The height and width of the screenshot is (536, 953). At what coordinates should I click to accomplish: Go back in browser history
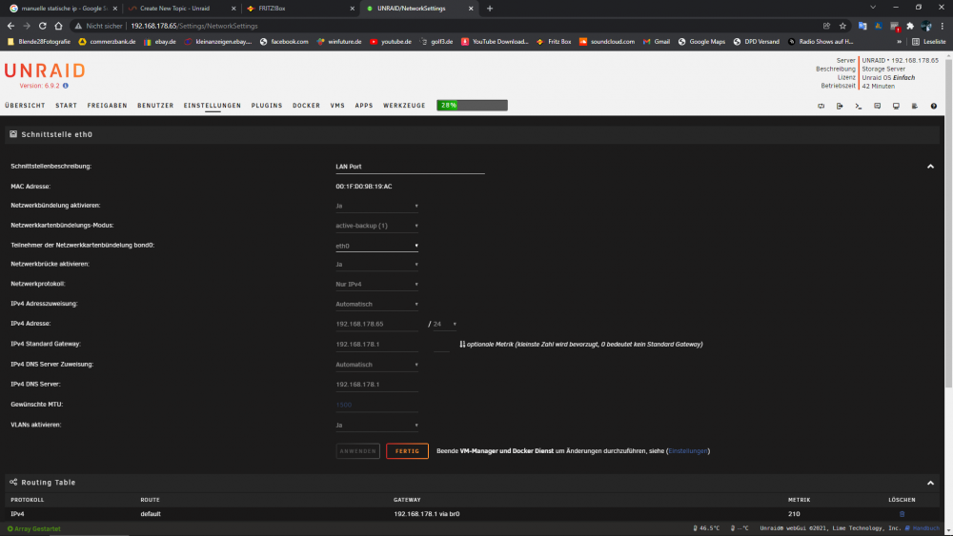point(10,26)
